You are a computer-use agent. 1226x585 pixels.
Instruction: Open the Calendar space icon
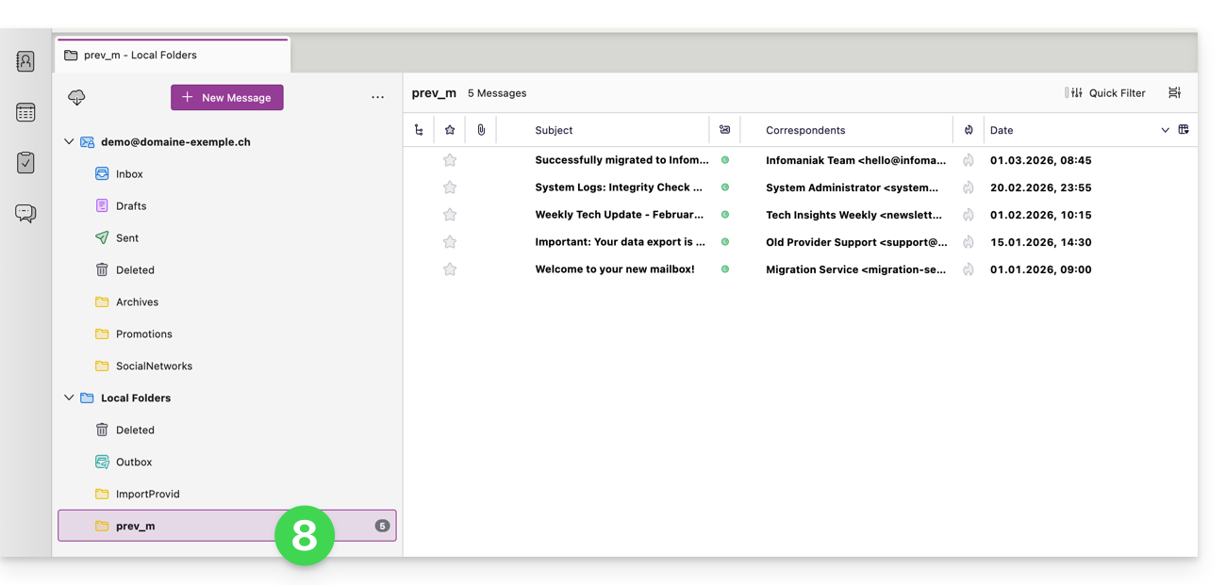(25, 112)
